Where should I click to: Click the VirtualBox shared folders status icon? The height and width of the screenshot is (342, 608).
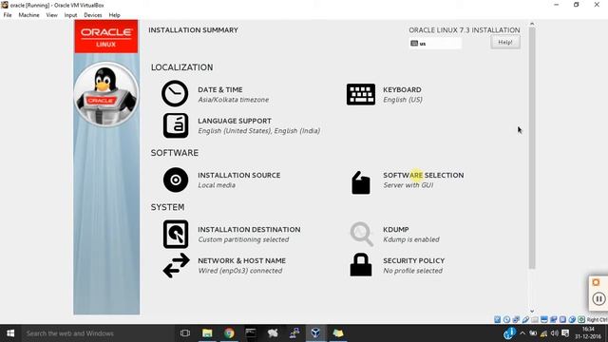[x=535, y=319]
